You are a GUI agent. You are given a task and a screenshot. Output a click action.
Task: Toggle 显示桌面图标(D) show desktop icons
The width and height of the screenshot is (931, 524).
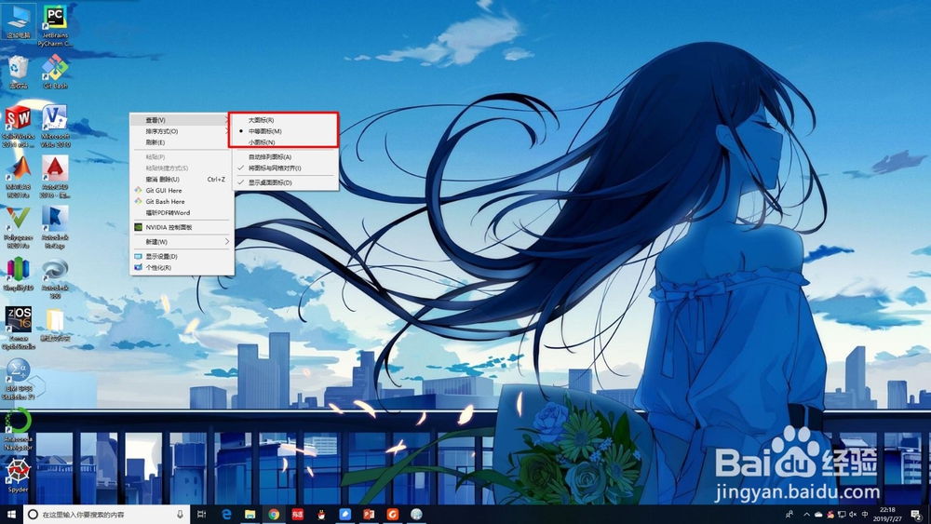coord(285,182)
